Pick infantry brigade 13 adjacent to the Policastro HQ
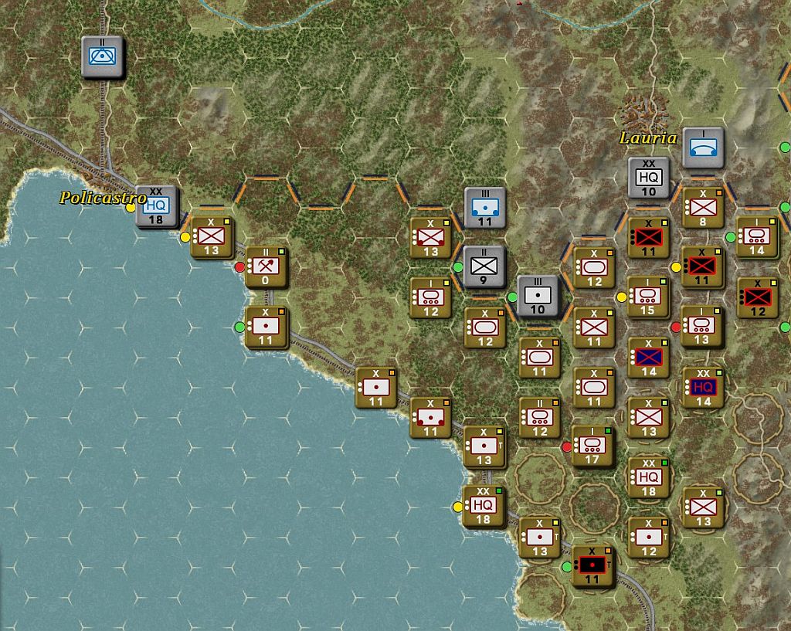Image resolution: width=791 pixels, height=631 pixels. 212,237
